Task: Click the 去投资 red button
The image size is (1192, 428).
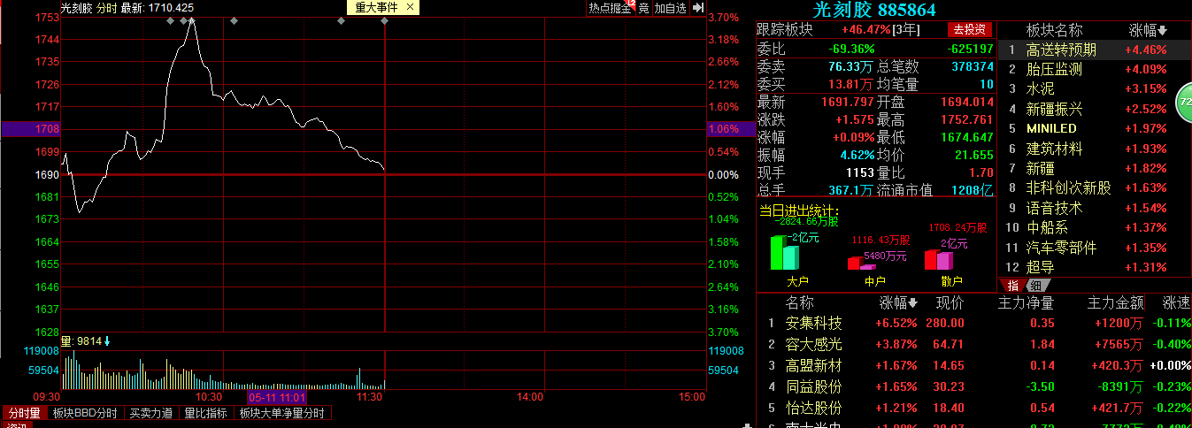Action: pos(969,29)
